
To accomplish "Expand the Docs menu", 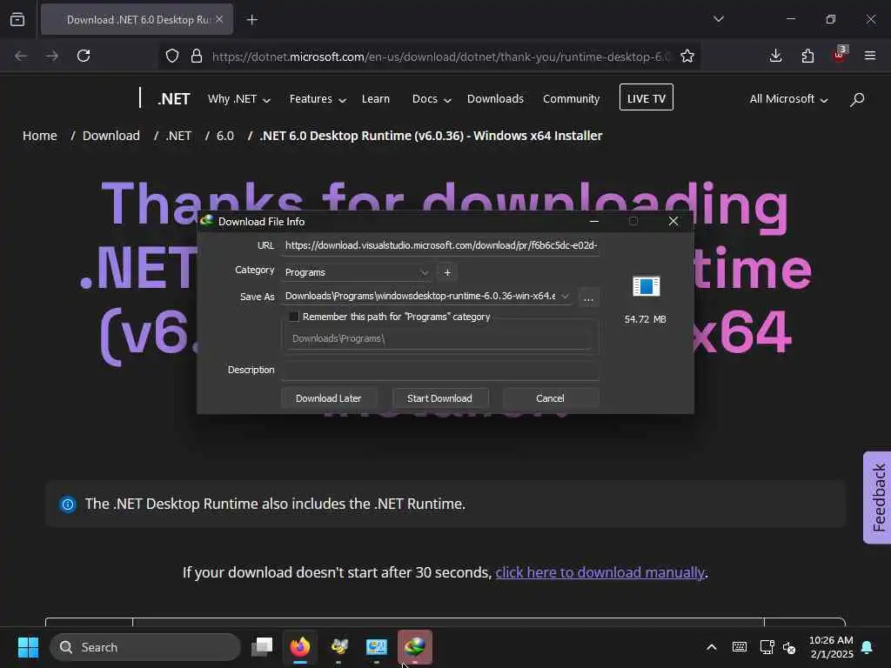I will click(x=432, y=99).
